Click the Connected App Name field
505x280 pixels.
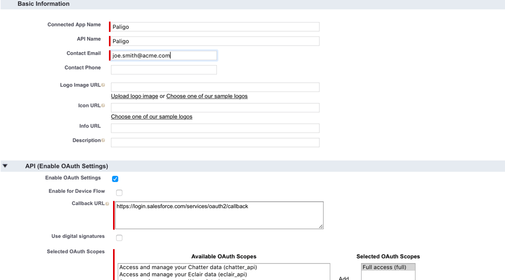tap(215, 27)
